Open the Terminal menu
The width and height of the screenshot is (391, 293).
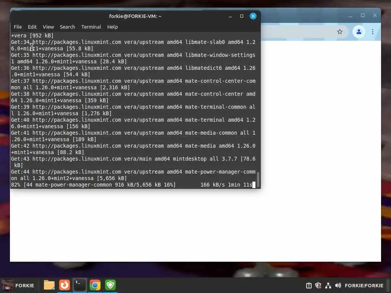(x=91, y=27)
